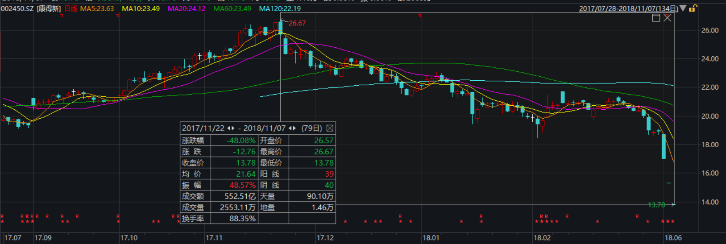The height and width of the screenshot is (244, 726).
Task: Click the 振幅 value 48.57%
Action: point(243,185)
